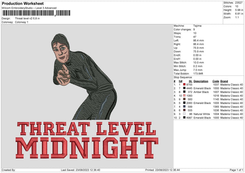Click the Last Saved timestamp 23/08/2023 12.36.40
The height and width of the screenshot is (173, 245).
[x=88, y=170]
